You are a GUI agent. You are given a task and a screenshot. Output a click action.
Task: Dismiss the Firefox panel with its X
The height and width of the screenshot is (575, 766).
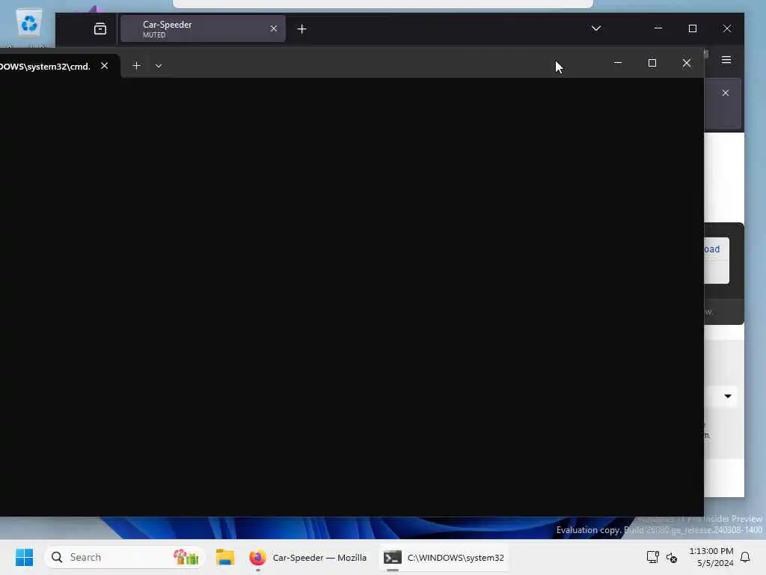pyautogui.click(x=726, y=93)
